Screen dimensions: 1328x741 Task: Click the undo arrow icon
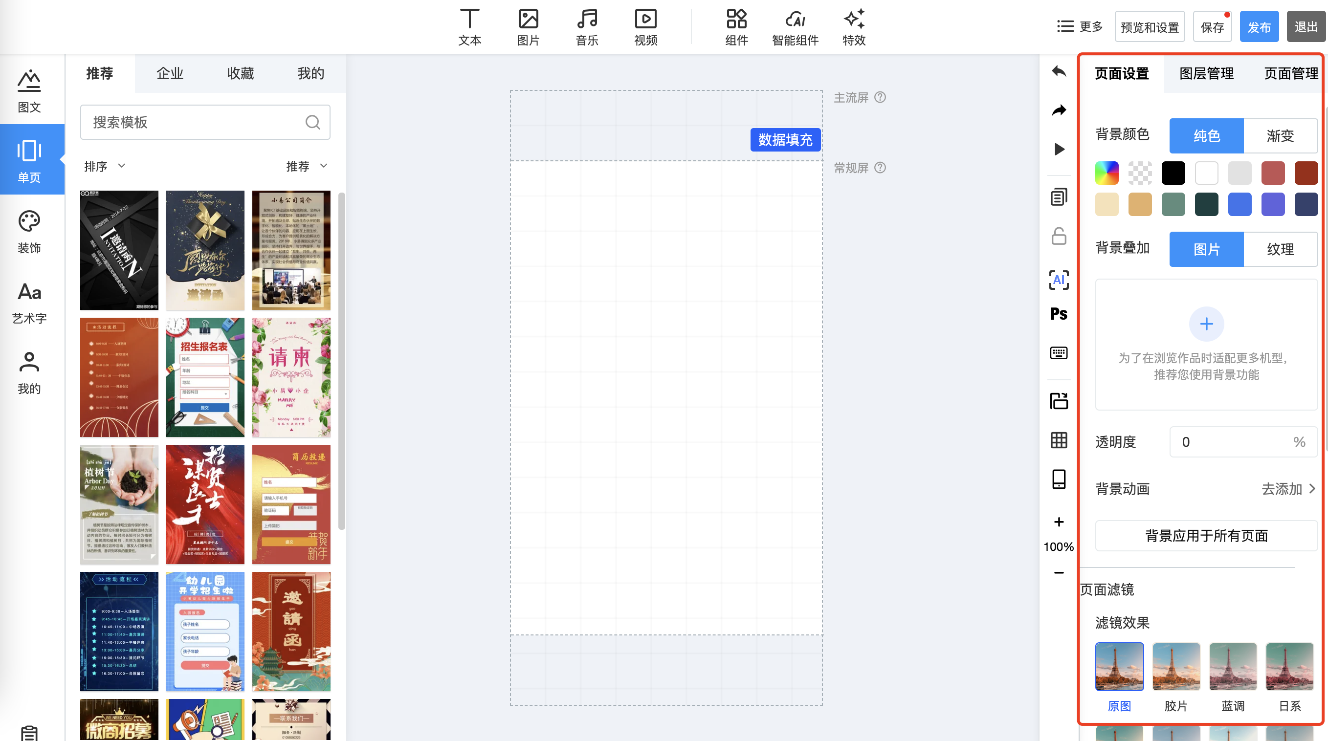[x=1059, y=71]
